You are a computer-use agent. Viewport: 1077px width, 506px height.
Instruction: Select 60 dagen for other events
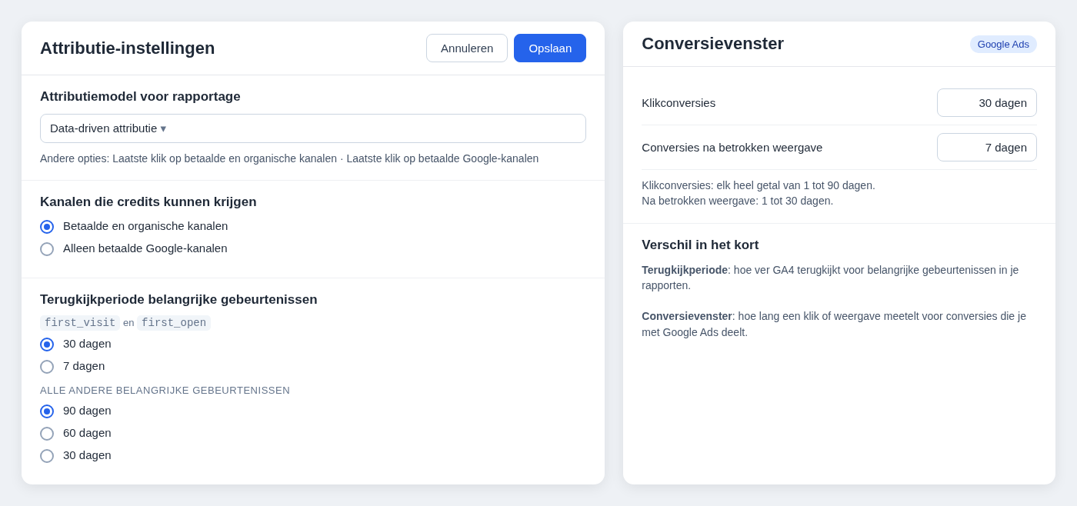point(47,434)
